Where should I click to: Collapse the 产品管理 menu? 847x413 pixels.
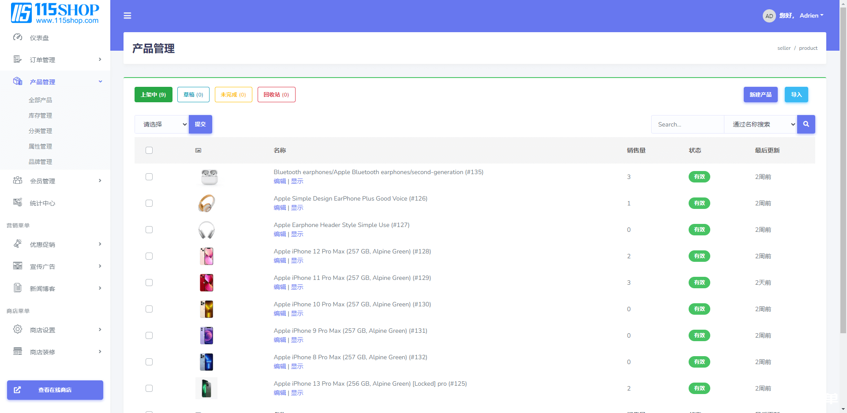coord(55,82)
